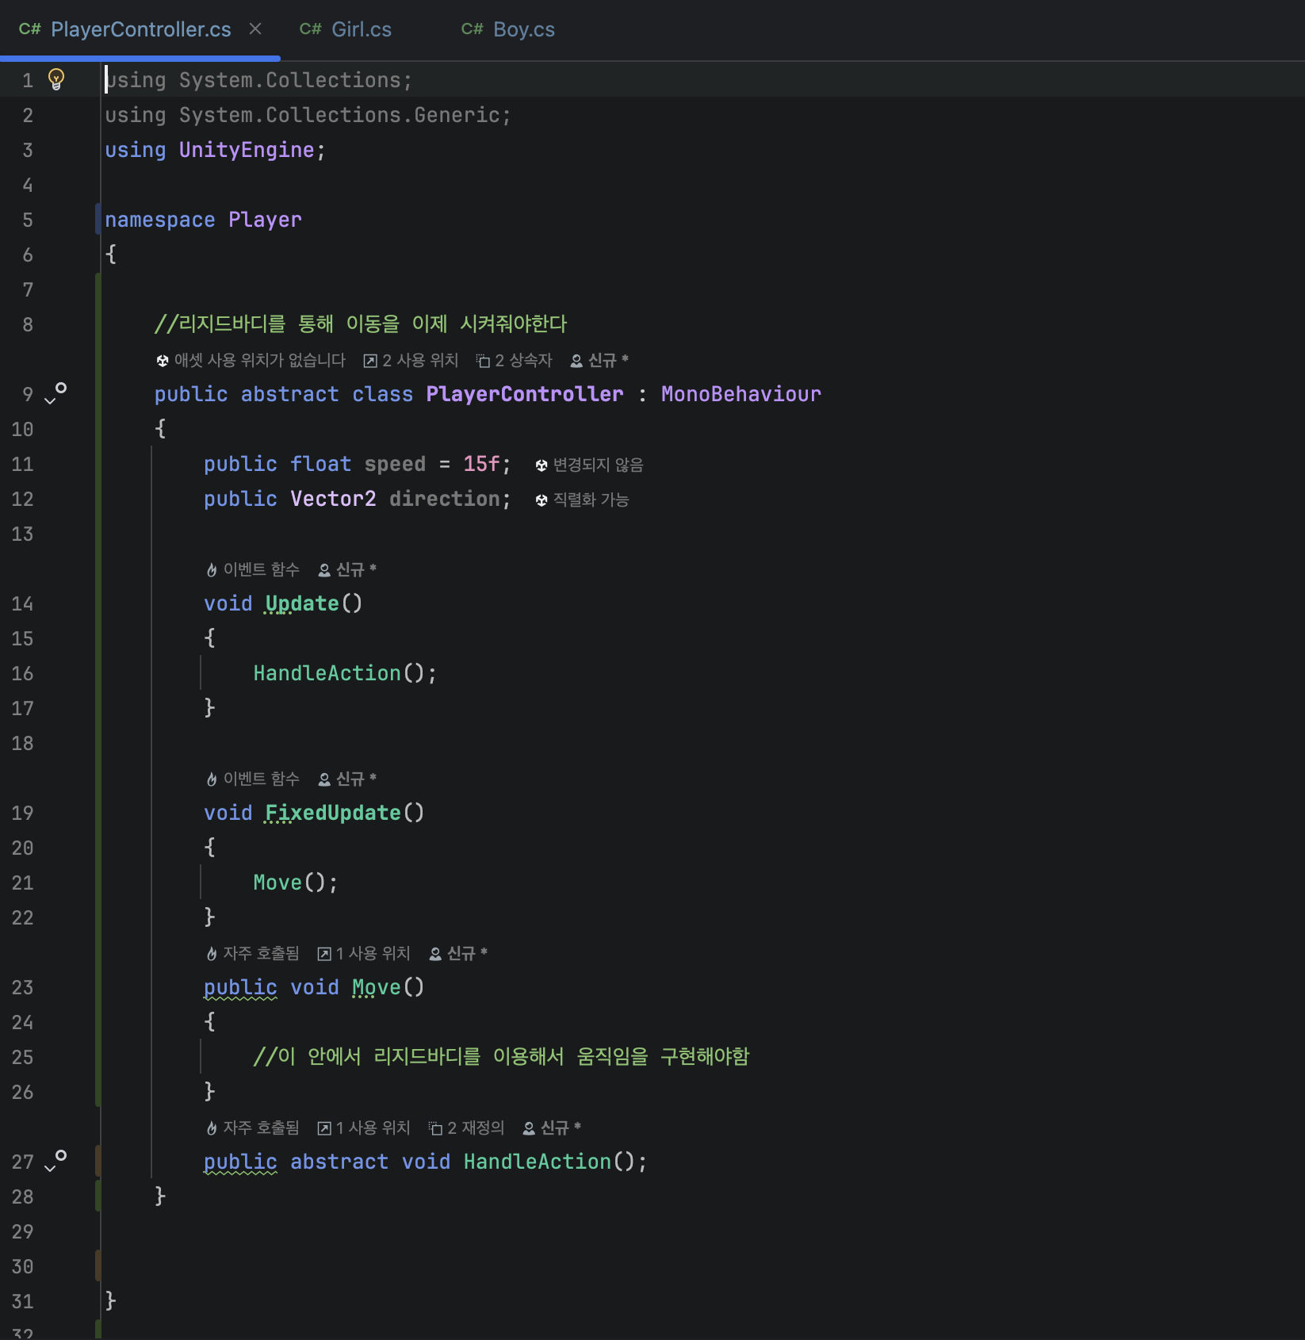Open '2 사용 위치' lens above PlayerController class

click(x=411, y=361)
